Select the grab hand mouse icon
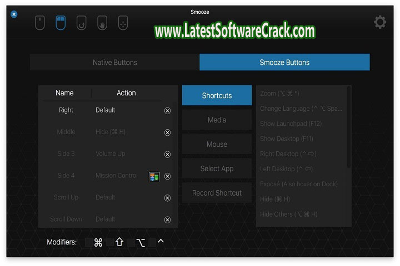 tap(102, 23)
